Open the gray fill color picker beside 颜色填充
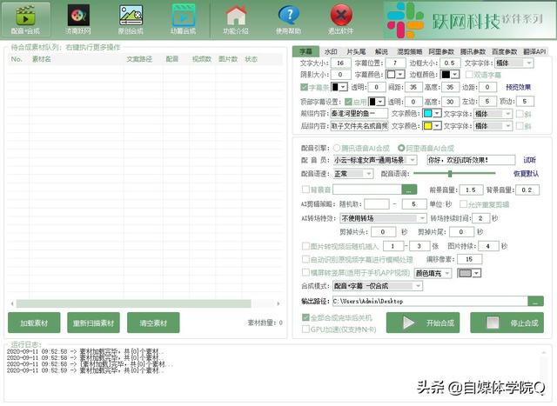Image resolution: width=557 pixels, height=406 pixels. tap(469, 273)
